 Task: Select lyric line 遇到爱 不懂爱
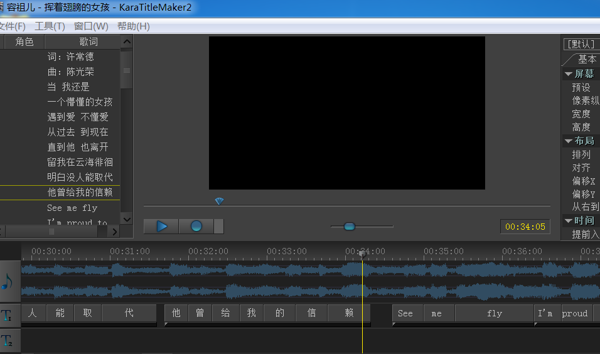[78, 117]
